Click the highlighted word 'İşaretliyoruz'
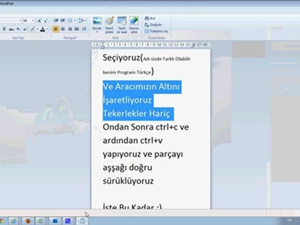300x225 pixels. coord(127,100)
